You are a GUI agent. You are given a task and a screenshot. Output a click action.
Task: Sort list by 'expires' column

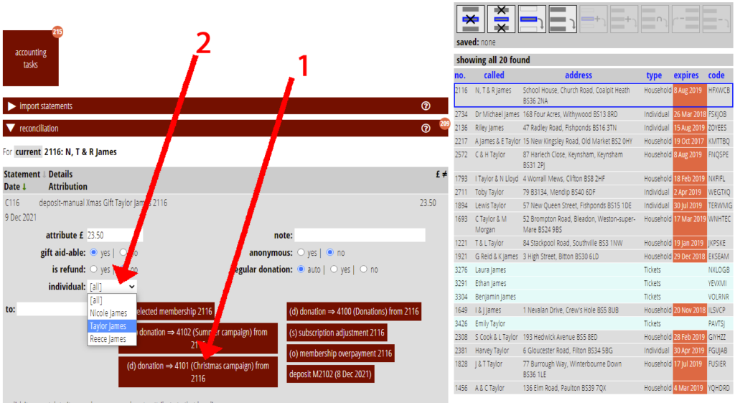pyautogui.click(x=686, y=75)
